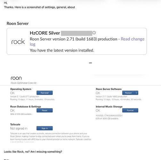Click the Roon Server section heading
This screenshot has width=161, height=160.
click(x=18, y=23)
